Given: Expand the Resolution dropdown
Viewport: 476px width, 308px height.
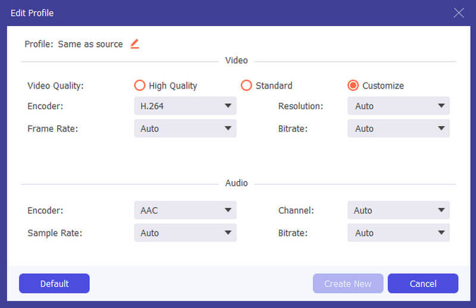Looking at the screenshot, I should (x=398, y=106).
